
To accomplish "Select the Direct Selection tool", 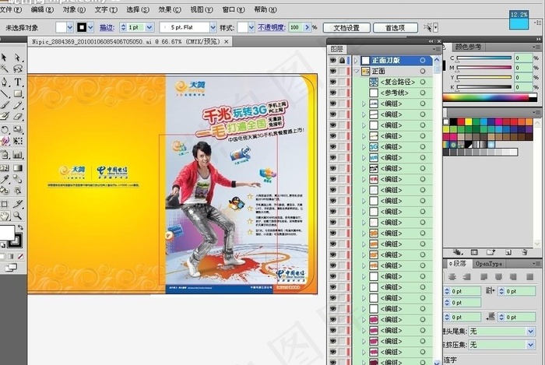I will click(x=17, y=57).
